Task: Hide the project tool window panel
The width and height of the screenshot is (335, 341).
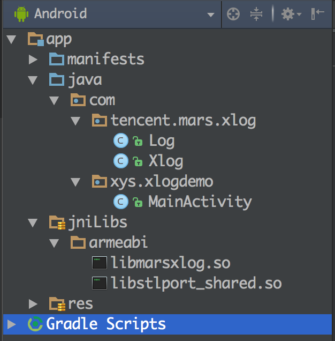Action: coord(317,14)
